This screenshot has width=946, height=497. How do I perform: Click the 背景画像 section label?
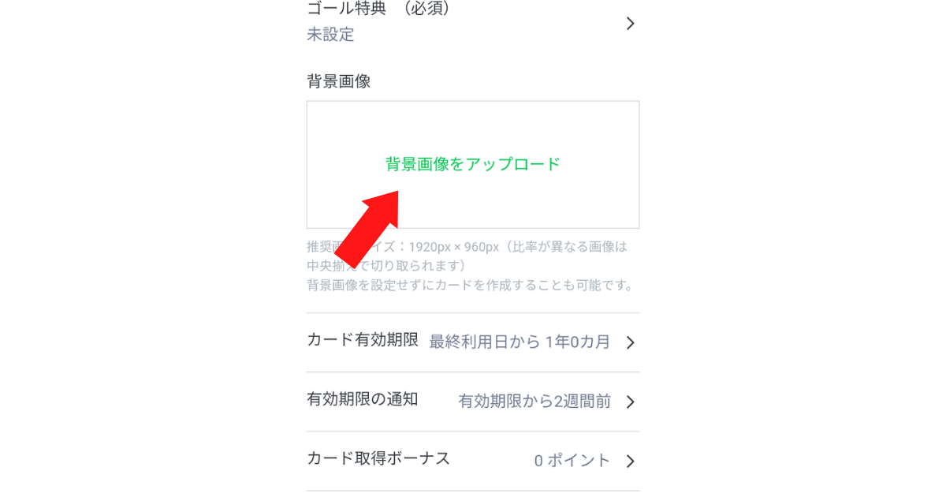click(x=339, y=81)
